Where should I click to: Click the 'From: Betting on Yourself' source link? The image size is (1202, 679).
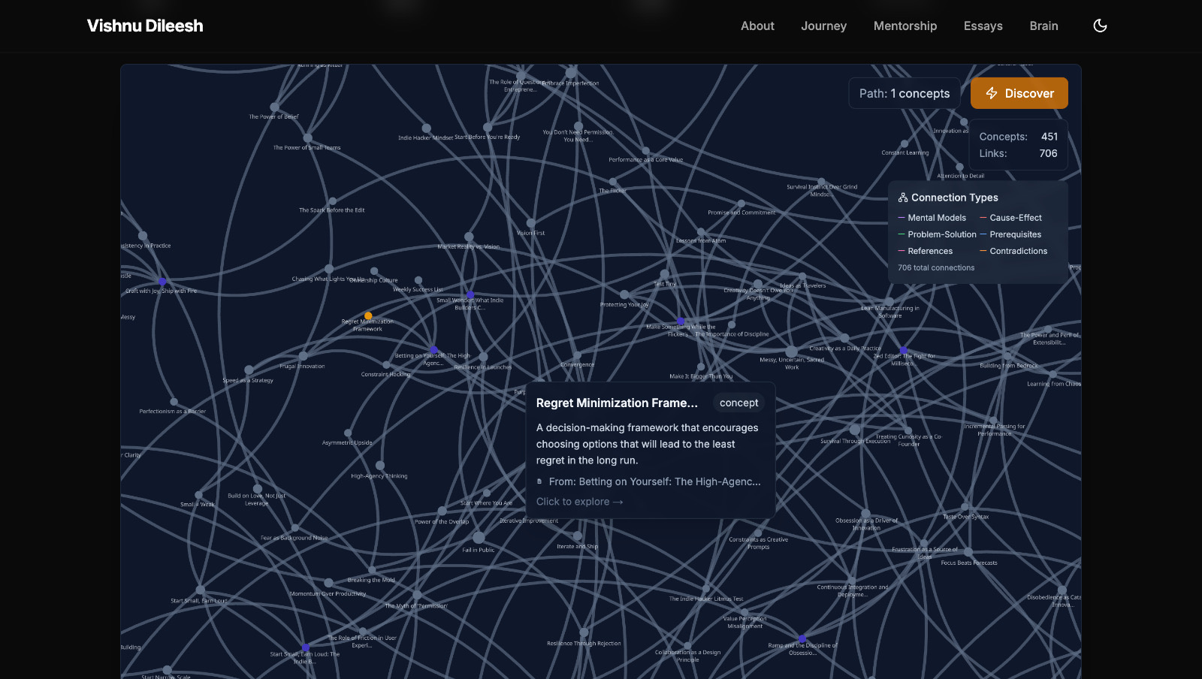654,481
